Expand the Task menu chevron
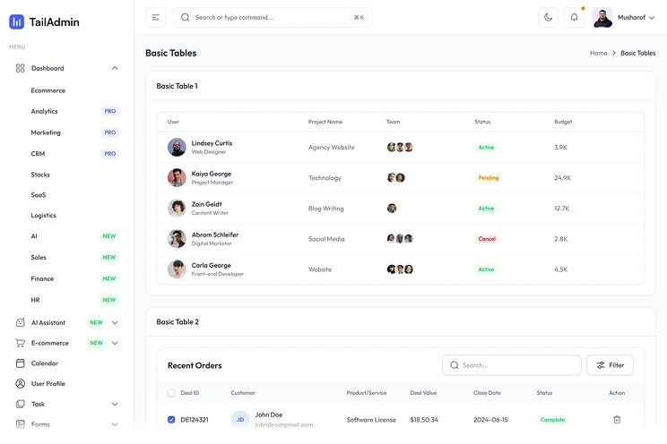Viewport: 667px width, 444px height. click(x=115, y=404)
